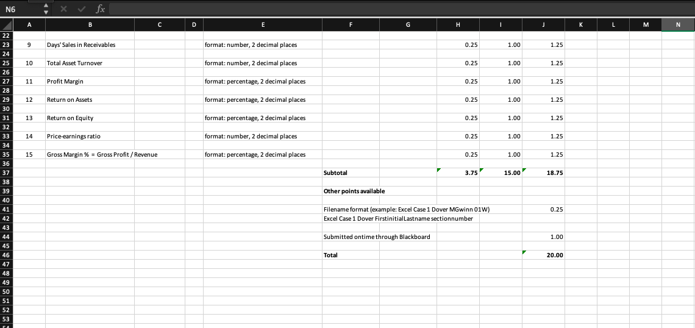
Task: Select column B header
Action: pos(90,26)
